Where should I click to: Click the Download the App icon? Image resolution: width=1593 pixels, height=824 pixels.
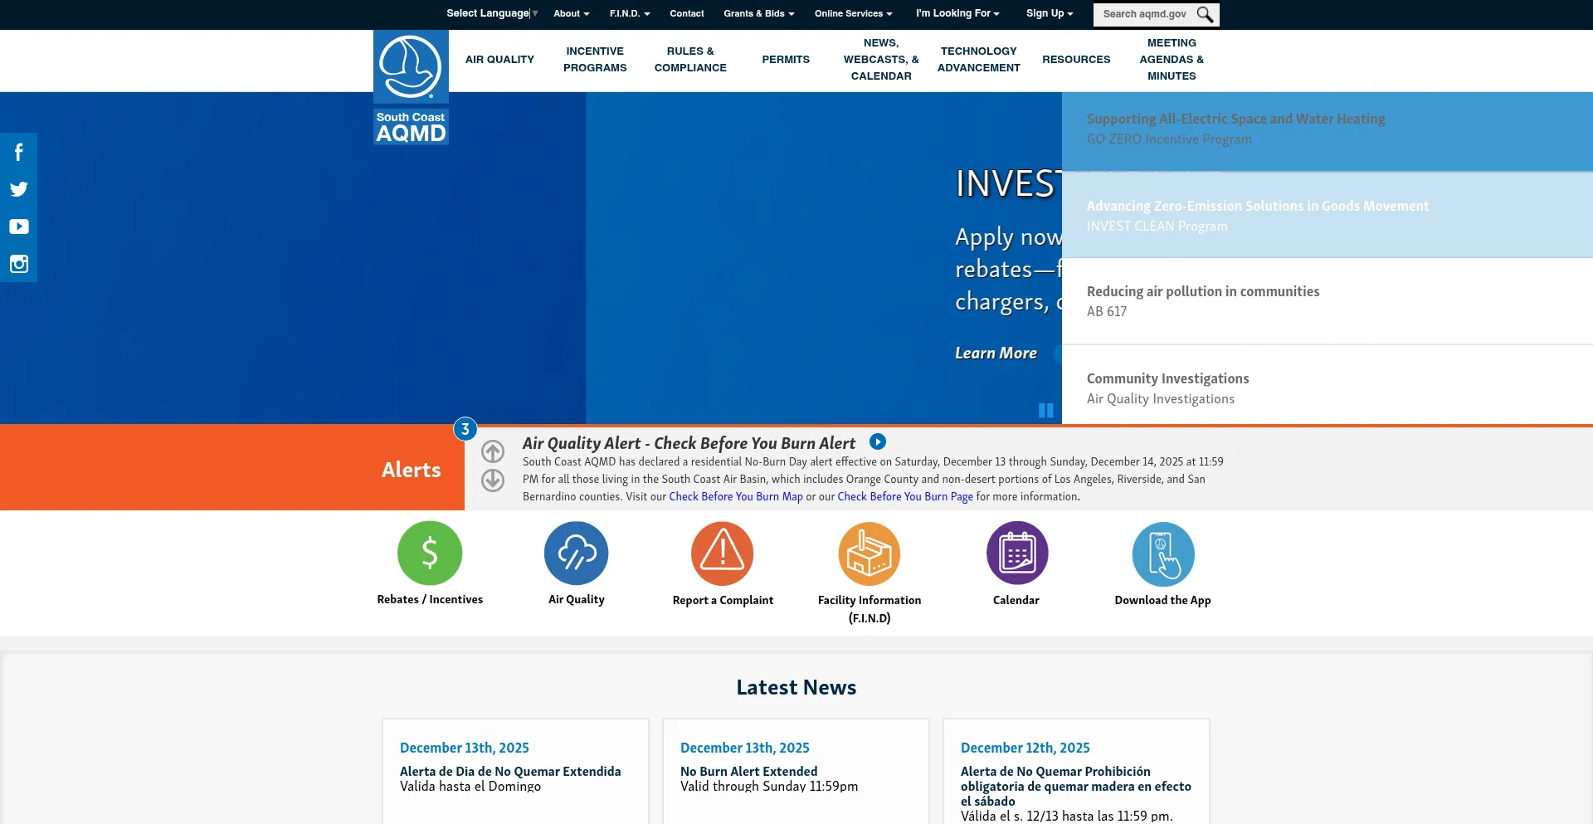tap(1162, 553)
